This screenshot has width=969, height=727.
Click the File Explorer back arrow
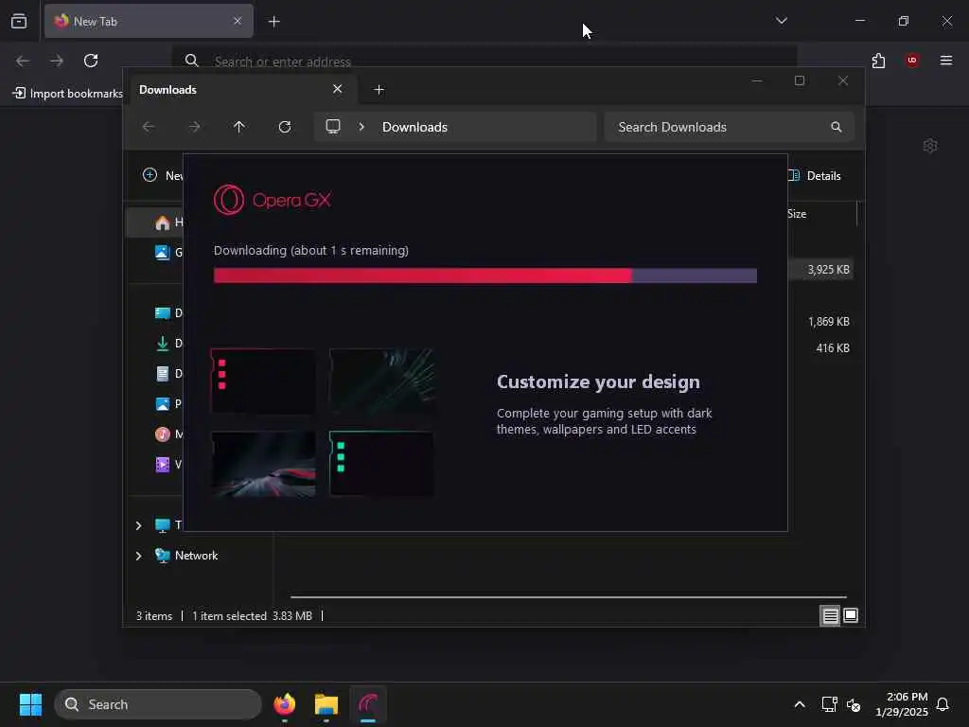[149, 127]
